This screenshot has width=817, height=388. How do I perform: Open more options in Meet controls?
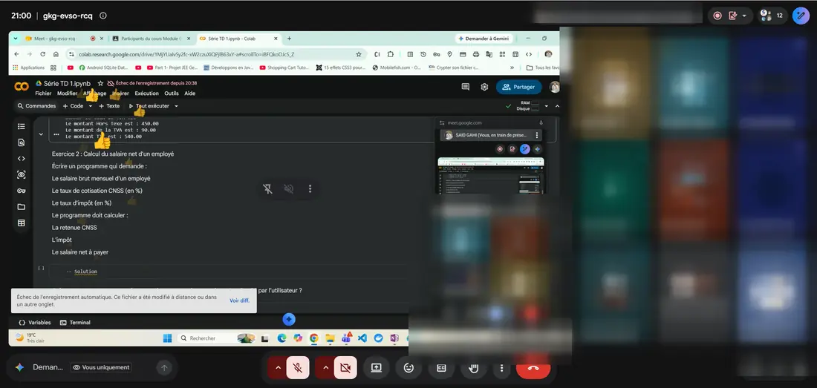click(502, 368)
